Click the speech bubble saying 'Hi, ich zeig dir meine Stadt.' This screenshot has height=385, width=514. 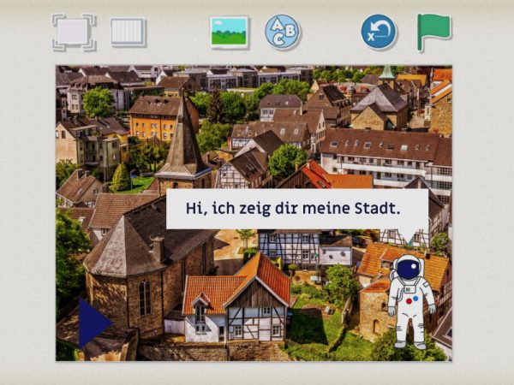point(297,210)
